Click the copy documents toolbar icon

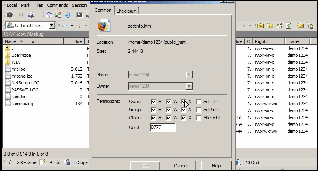[x=31, y=15]
